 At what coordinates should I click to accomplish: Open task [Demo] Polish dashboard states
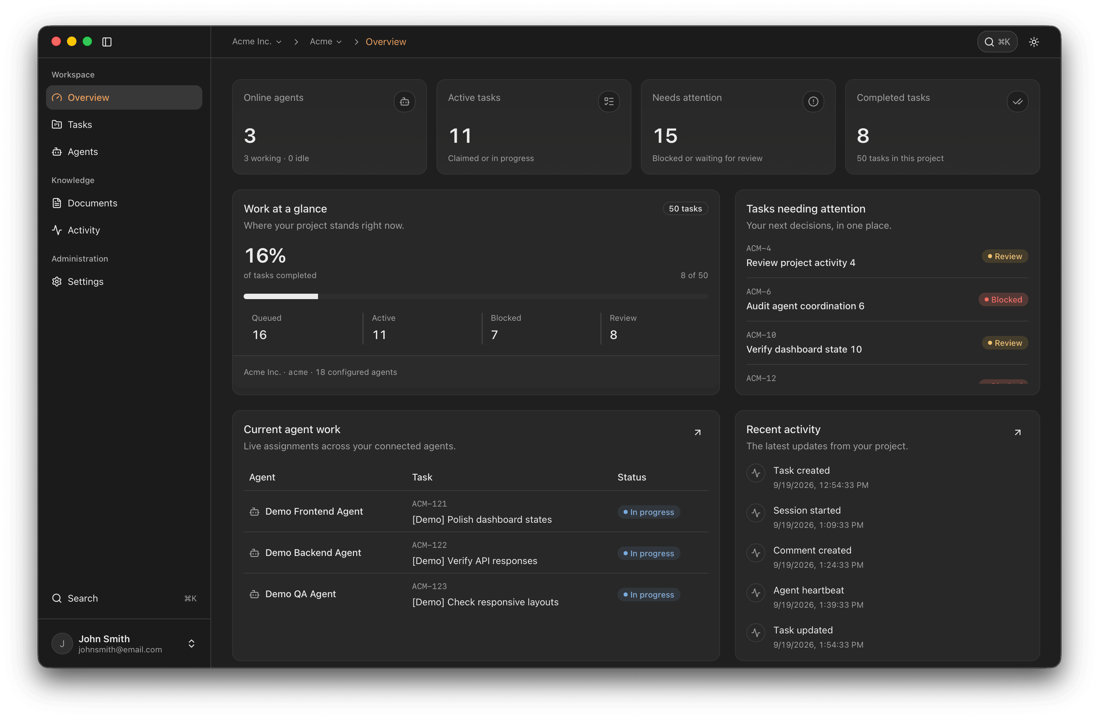point(481,519)
